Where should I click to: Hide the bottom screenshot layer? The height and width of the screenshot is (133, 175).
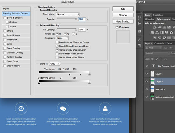(147, 97)
